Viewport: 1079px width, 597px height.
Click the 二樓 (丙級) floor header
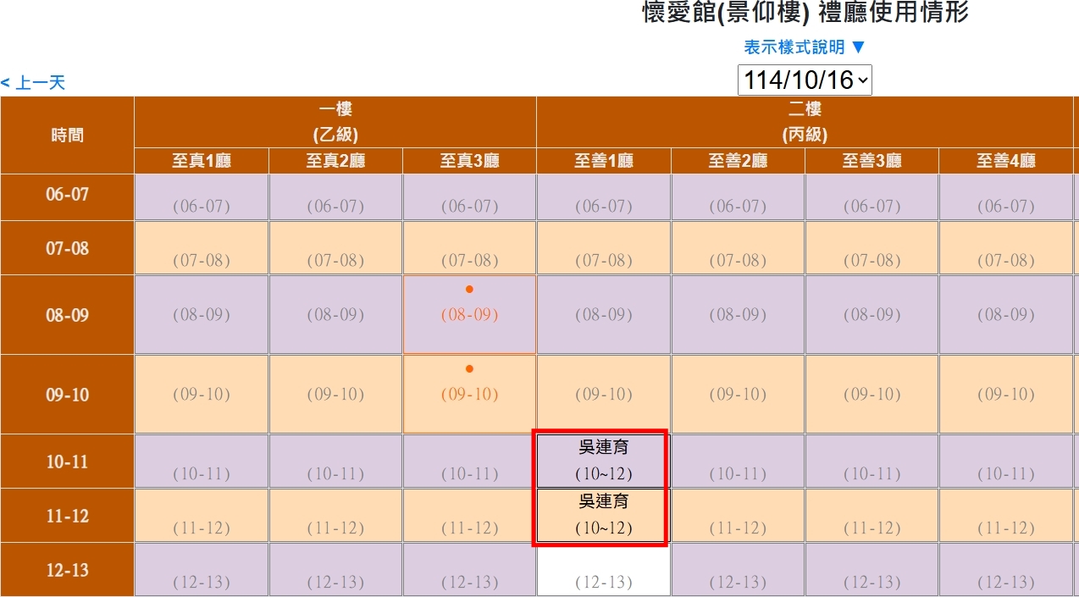[805, 122]
